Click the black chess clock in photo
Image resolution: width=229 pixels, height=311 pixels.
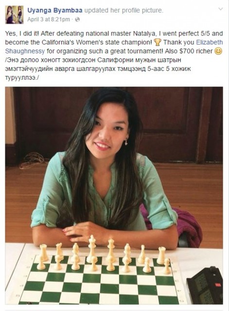coord(205,286)
